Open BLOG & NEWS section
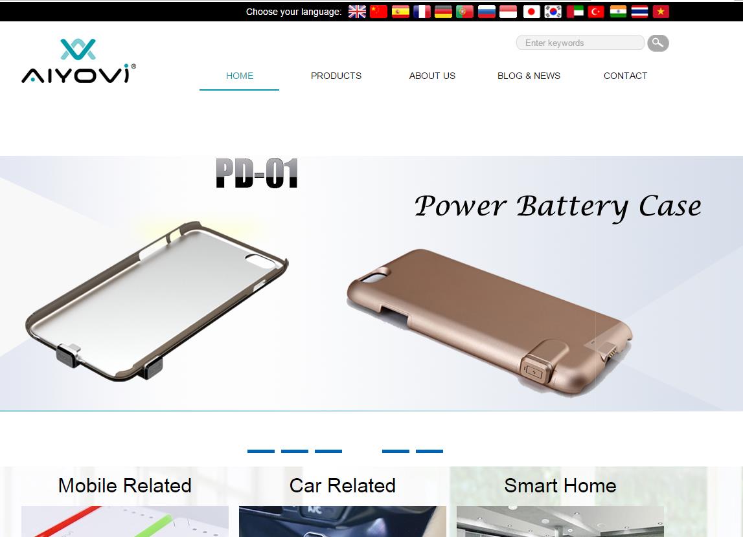 click(529, 76)
